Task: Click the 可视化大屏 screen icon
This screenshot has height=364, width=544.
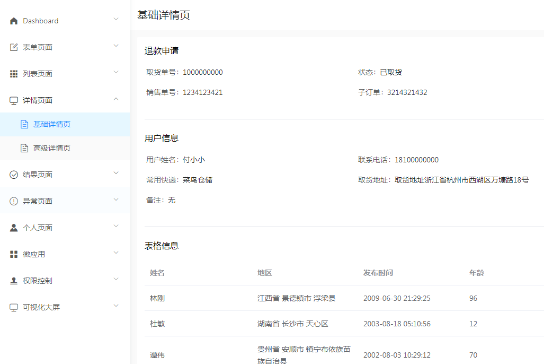Action: tap(14, 307)
